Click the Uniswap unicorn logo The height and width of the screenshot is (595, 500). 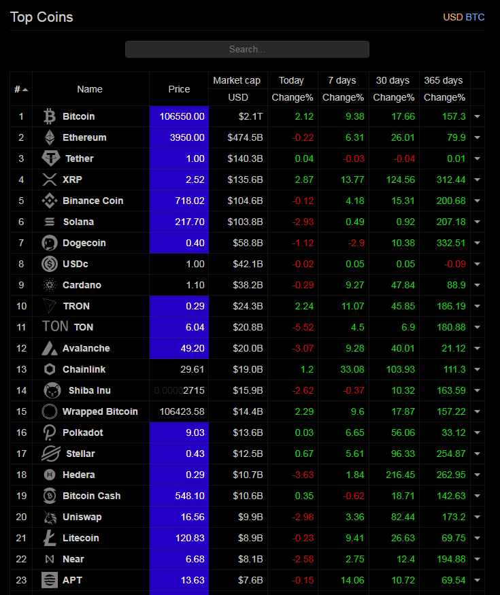coord(50,517)
